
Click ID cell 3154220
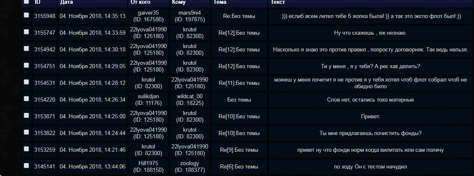click(45, 100)
